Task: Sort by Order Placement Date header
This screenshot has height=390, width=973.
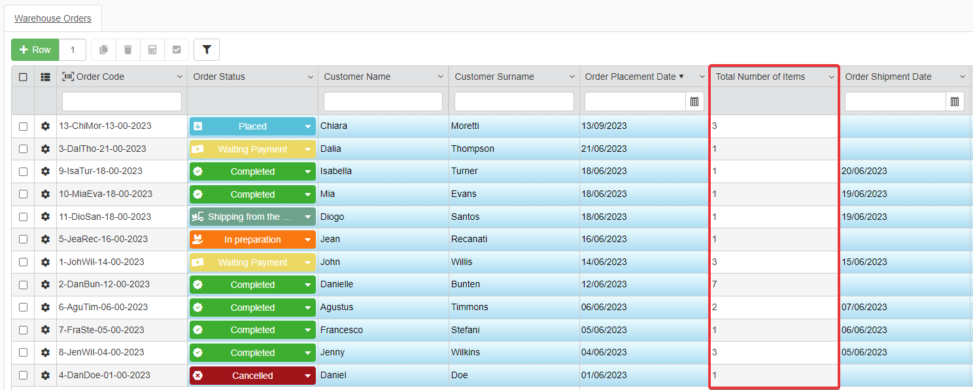Action: (x=630, y=77)
